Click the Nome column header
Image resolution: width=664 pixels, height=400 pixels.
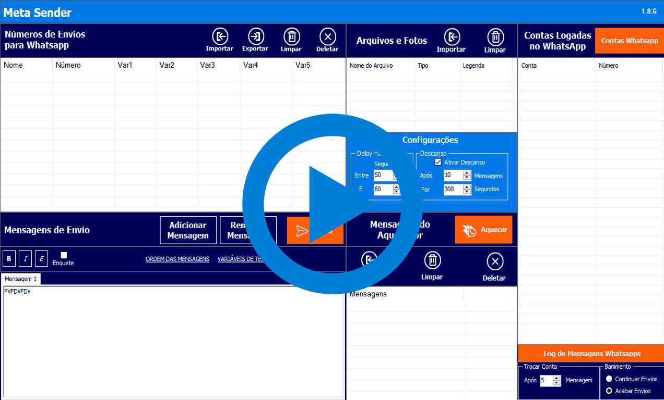click(x=27, y=66)
